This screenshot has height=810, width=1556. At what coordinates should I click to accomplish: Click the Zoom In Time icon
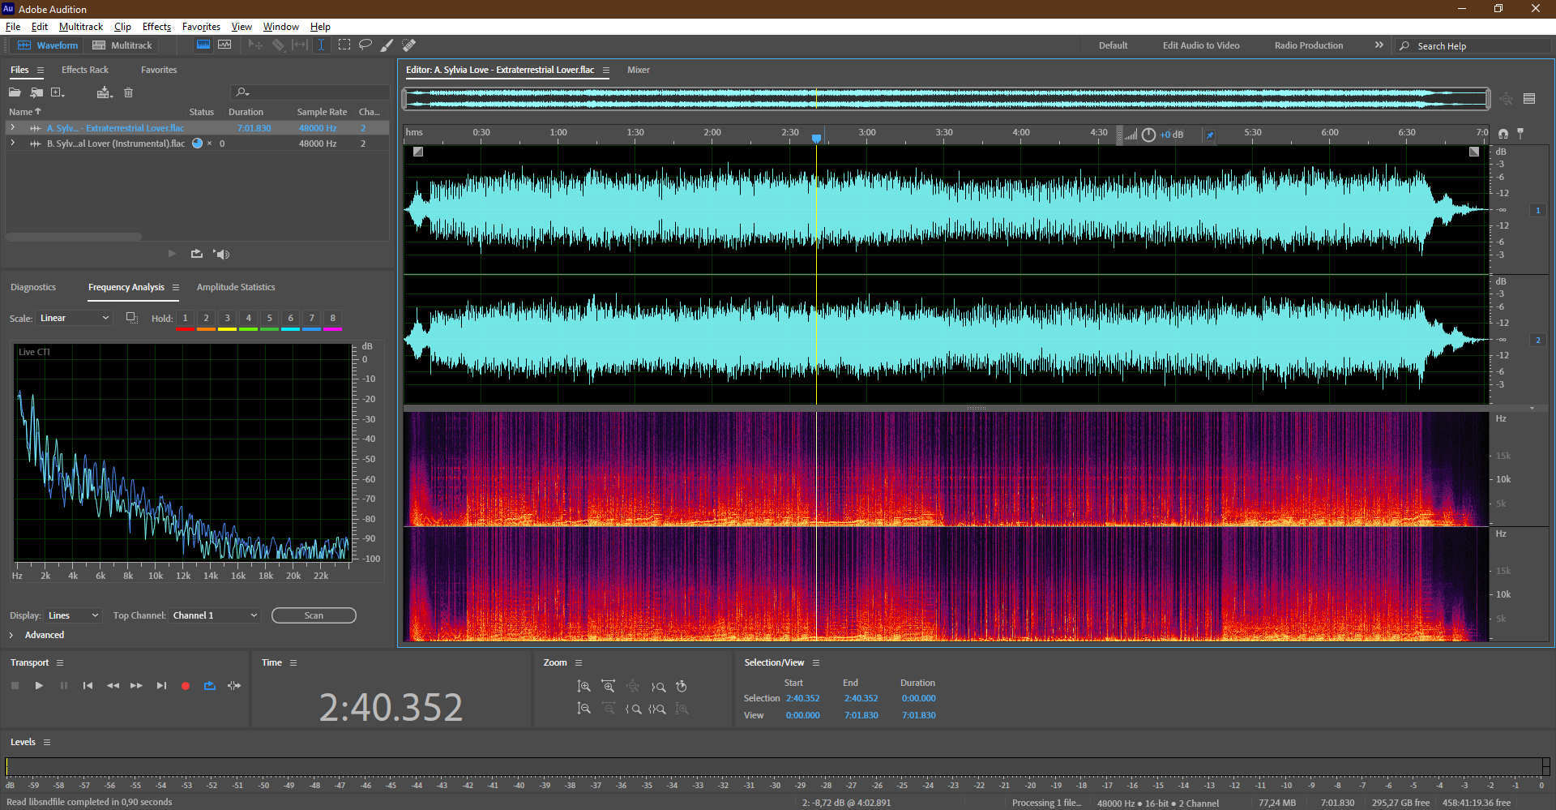tap(609, 687)
